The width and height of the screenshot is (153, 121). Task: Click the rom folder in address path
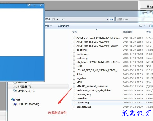point(62,19)
